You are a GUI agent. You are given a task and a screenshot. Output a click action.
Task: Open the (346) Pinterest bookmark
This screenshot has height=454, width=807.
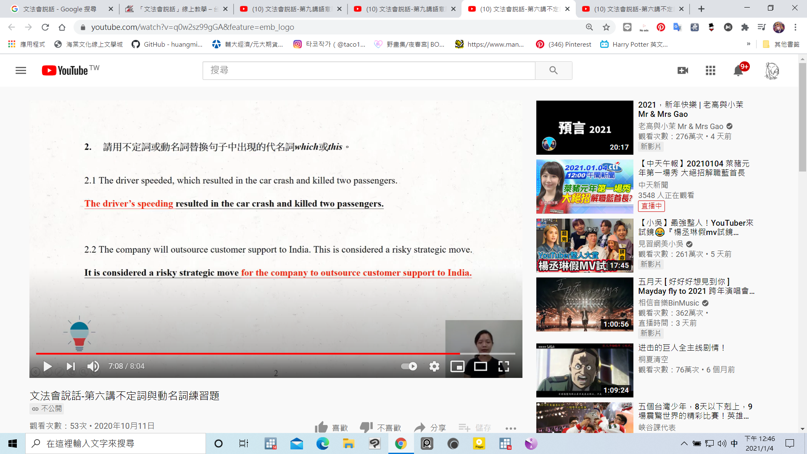tap(564, 44)
